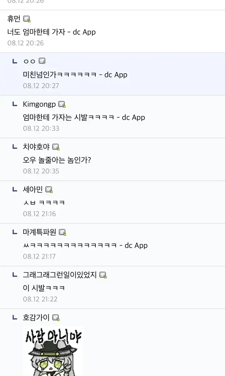Click the reply arrow next to 세아민

(14, 189)
